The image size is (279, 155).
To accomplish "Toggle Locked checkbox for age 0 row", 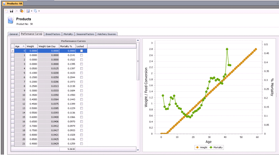I will (x=81, y=51).
